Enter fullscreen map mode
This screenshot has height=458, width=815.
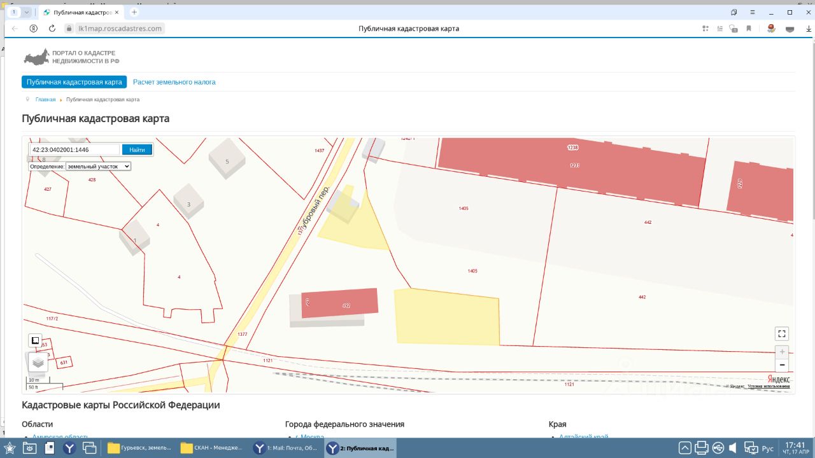782,333
